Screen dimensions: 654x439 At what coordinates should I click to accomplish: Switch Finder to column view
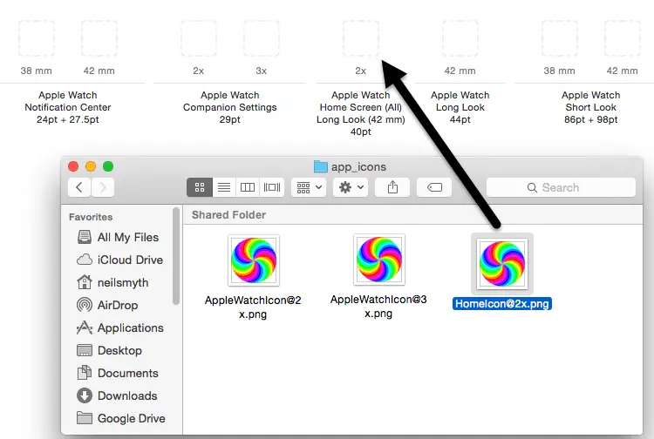pyautogui.click(x=248, y=187)
